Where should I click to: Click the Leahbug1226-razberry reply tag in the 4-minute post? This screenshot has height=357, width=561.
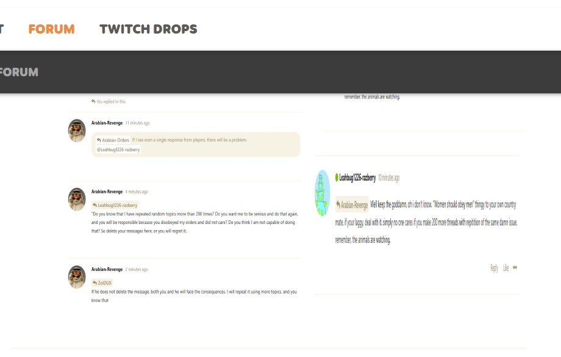115,206
